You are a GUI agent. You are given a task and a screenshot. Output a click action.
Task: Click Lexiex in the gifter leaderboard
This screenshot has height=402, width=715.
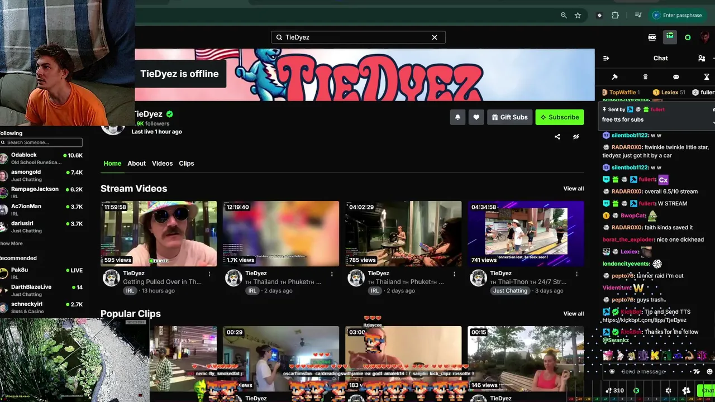pyautogui.click(x=669, y=93)
